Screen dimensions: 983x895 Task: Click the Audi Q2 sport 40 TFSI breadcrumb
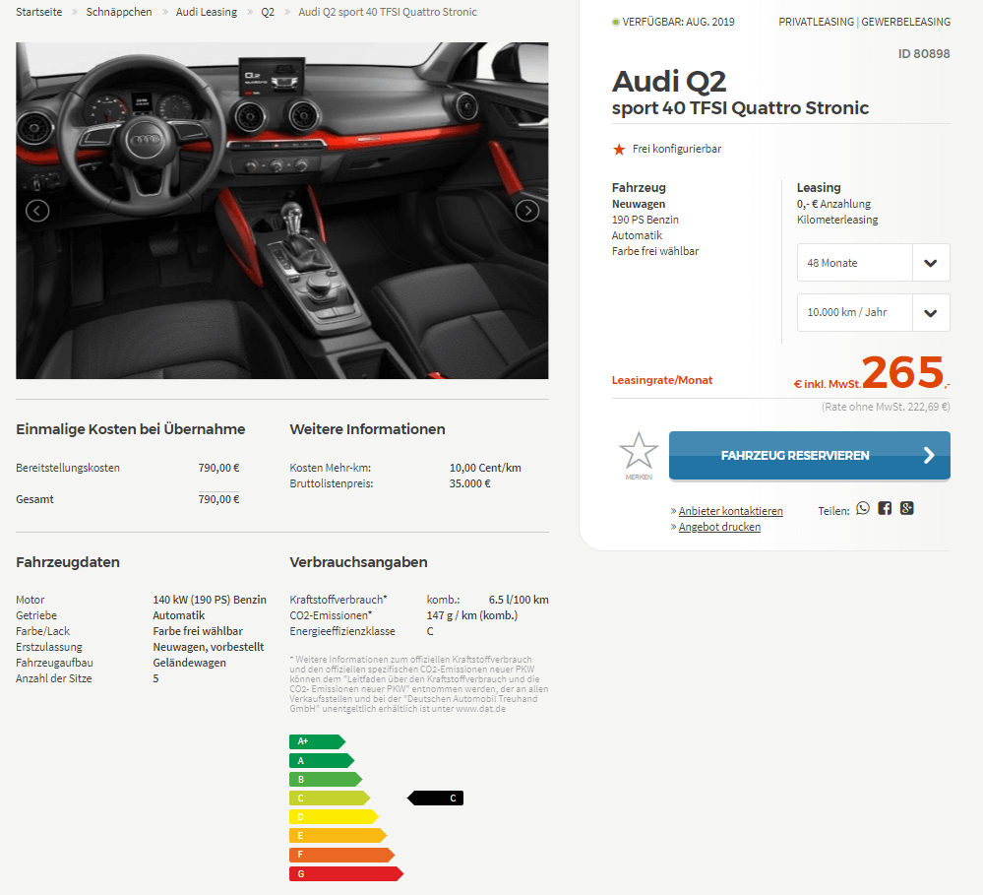(x=388, y=12)
